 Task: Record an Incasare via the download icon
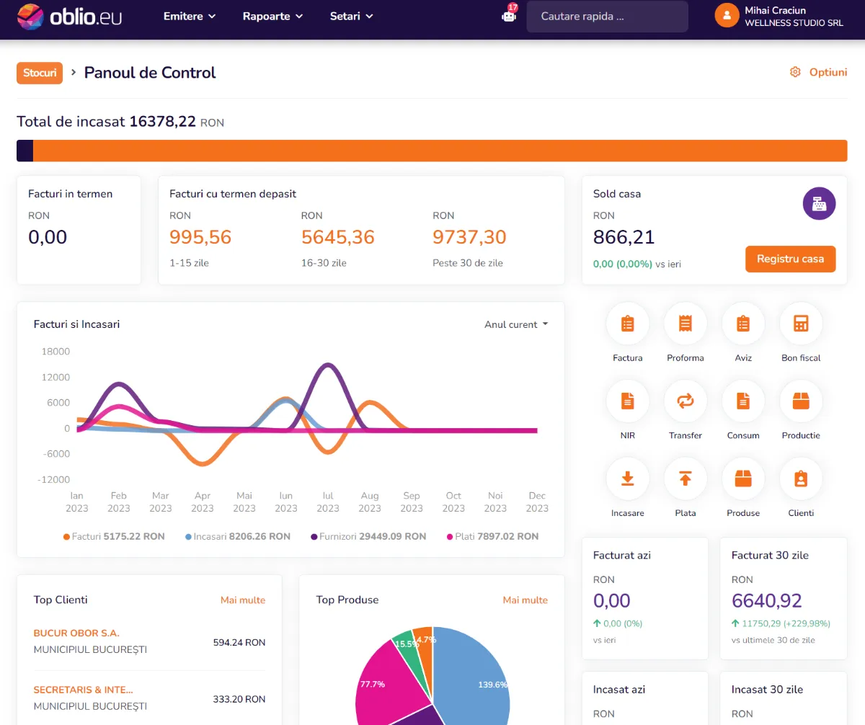click(x=628, y=479)
